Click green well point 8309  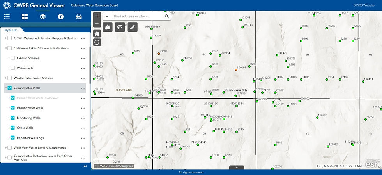(133, 53)
